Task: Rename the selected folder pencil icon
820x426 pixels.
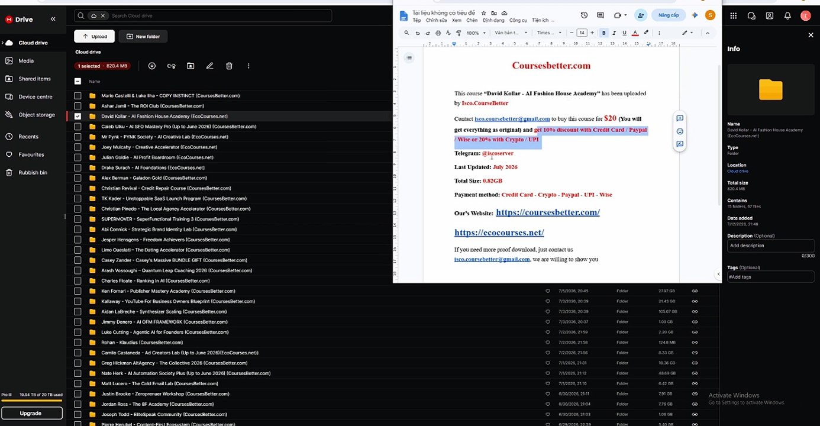Action: (x=209, y=66)
